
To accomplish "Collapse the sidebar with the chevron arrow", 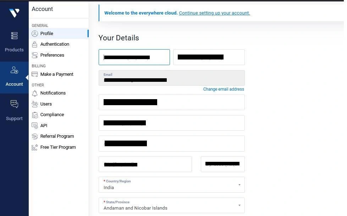I will 27,77.
